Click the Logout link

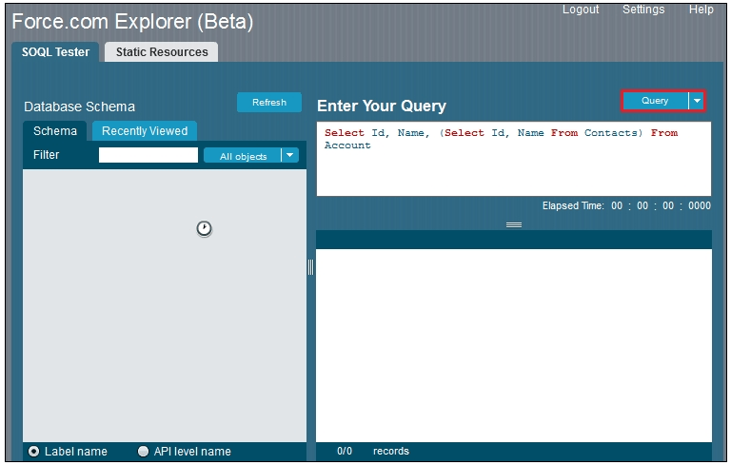tap(581, 10)
